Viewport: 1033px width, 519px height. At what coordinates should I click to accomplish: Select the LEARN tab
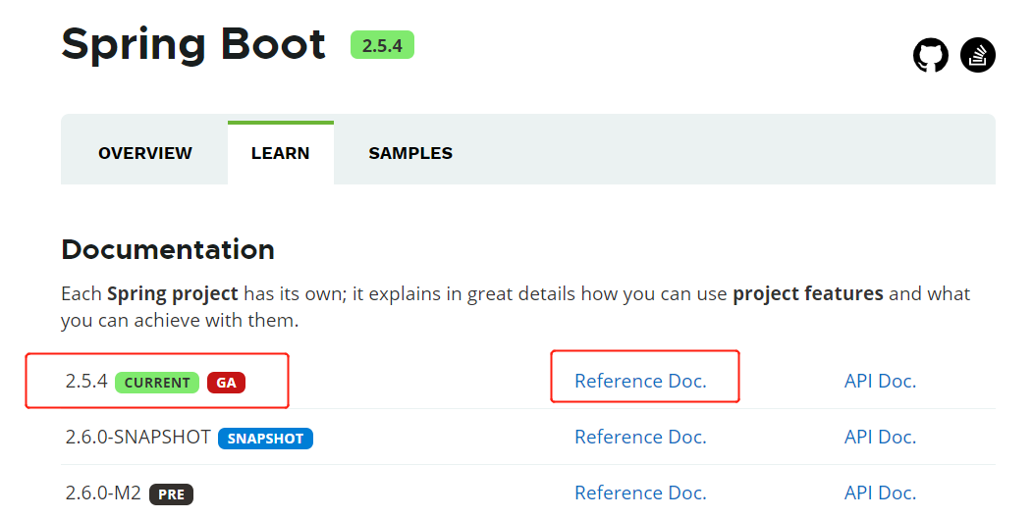coord(280,153)
